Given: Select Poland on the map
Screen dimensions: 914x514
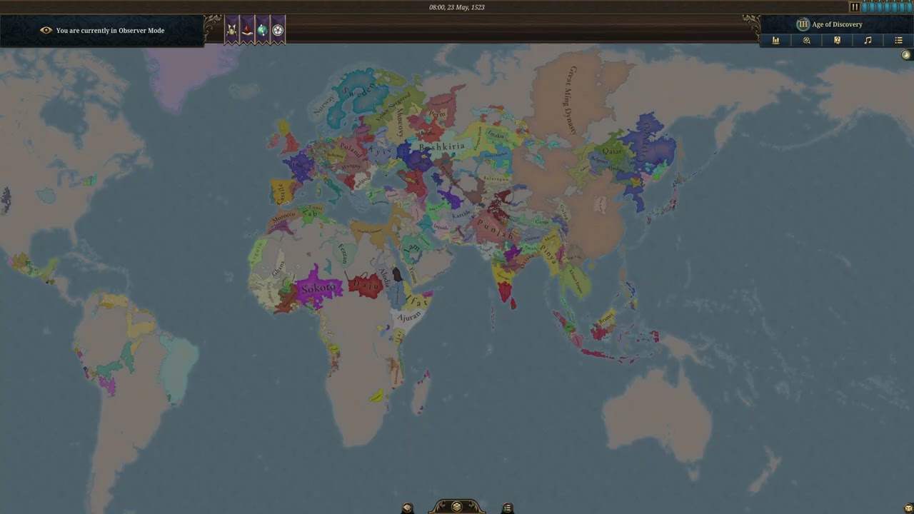Looking at the screenshot, I should (x=351, y=148).
